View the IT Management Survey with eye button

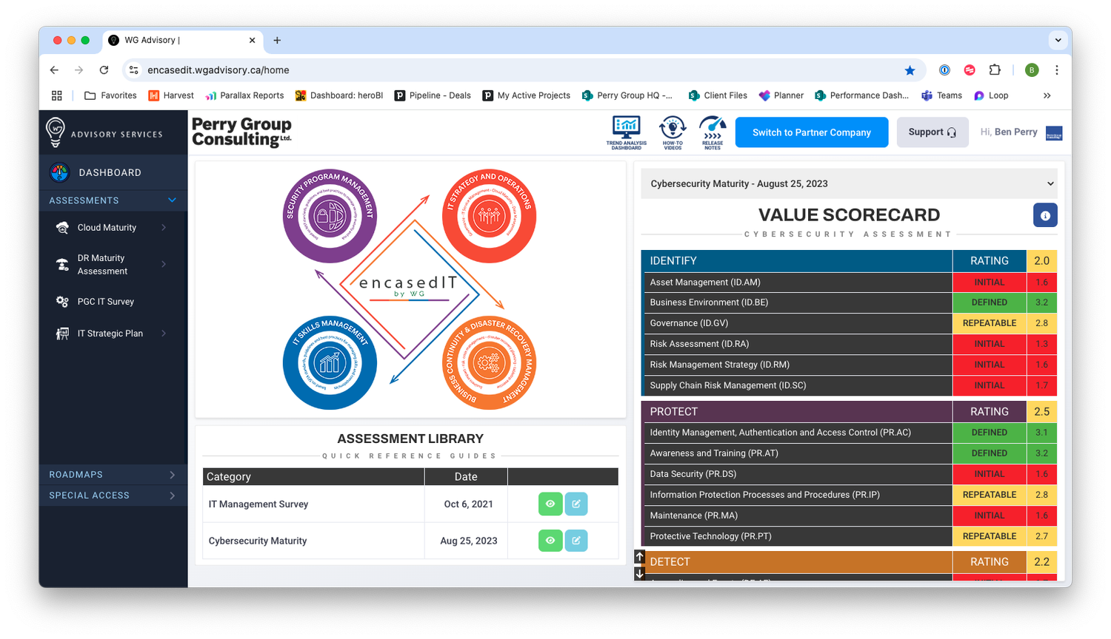(x=550, y=504)
